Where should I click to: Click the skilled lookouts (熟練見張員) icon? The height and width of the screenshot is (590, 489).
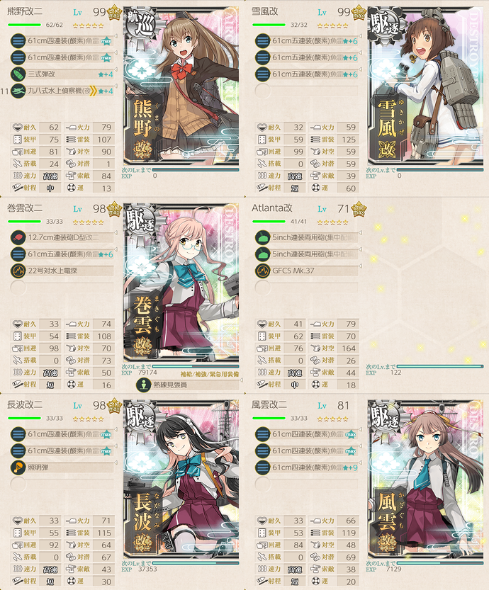143,385
